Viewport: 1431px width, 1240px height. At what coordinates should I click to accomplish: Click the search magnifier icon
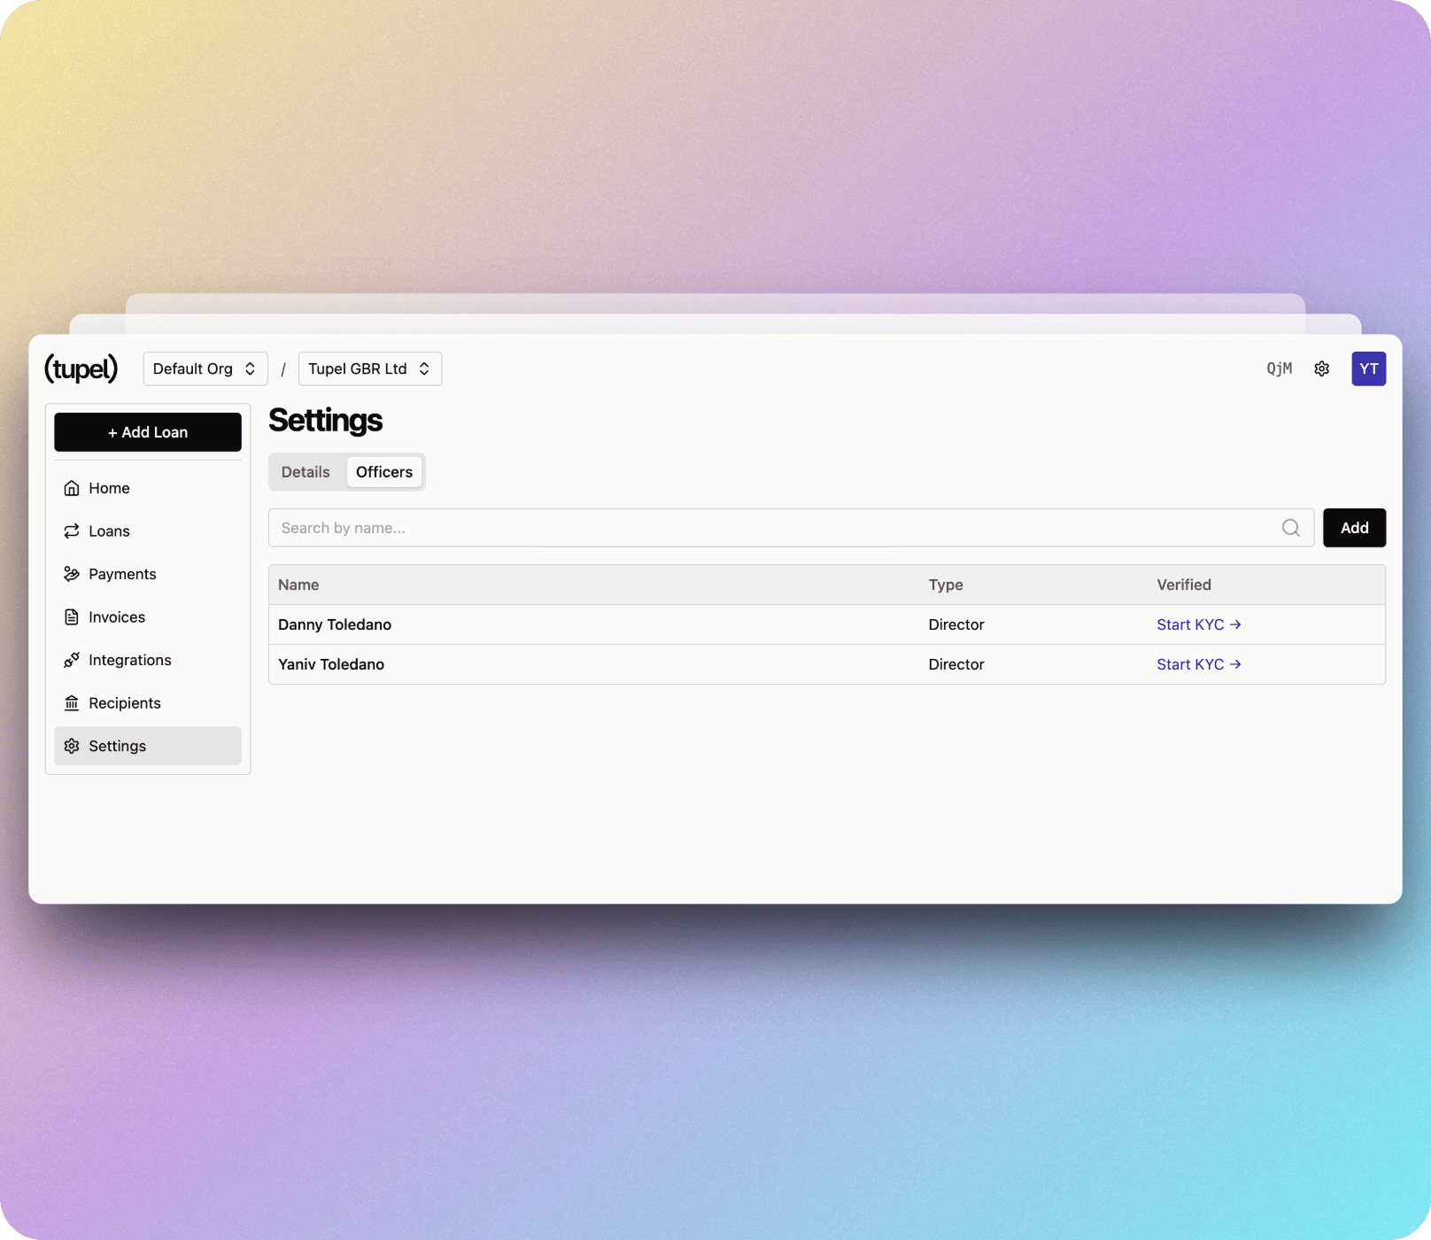click(x=1290, y=528)
